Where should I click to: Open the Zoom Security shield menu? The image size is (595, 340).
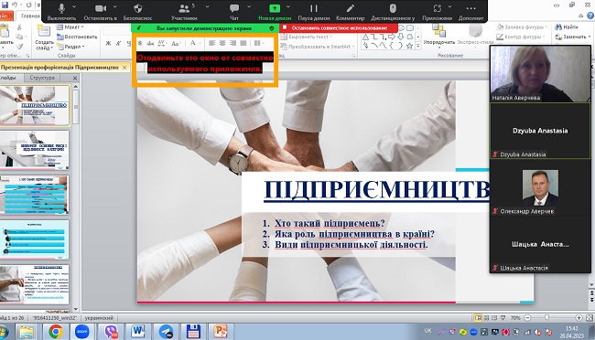coord(137,11)
